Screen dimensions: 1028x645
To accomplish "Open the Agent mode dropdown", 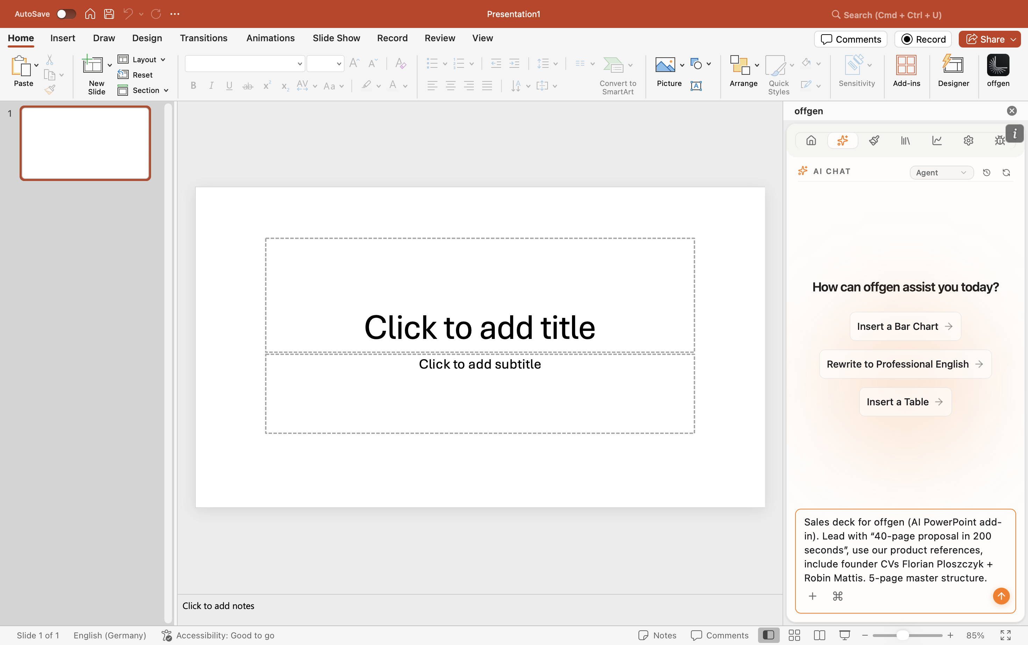I will [941, 172].
